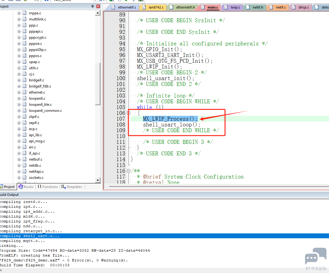
Task: Select pppos.c file in tree
Action: click(x=35, y=56)
